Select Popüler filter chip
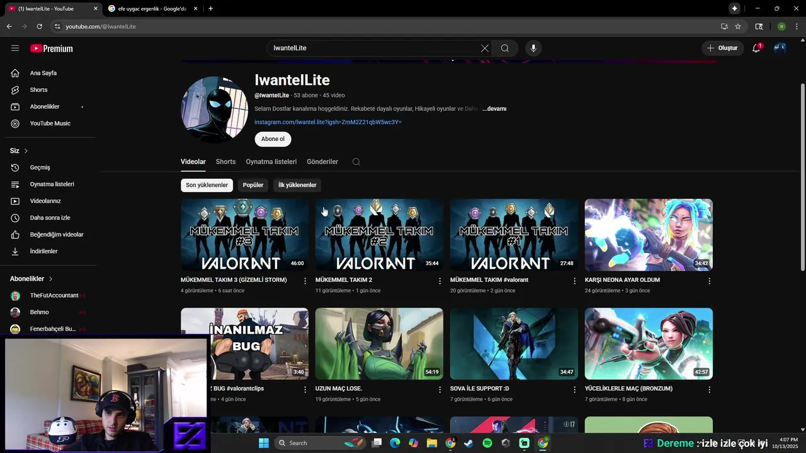Viewport: 806px width, 453px height. 253,185
